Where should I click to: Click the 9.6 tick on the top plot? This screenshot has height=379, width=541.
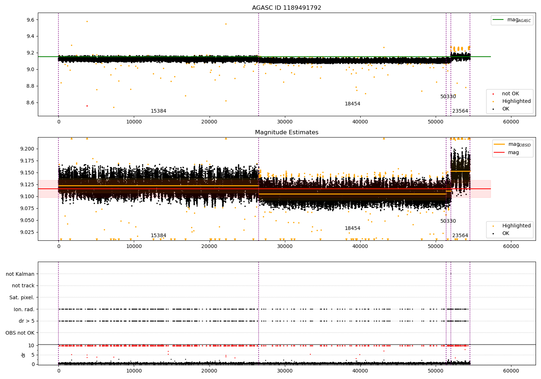tap(31, 20)
